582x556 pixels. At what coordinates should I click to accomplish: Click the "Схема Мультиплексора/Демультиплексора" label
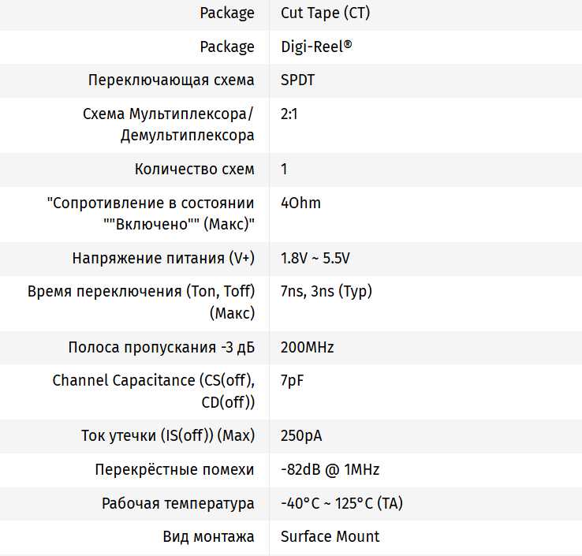pyautogui.click(x=169, y=125)
